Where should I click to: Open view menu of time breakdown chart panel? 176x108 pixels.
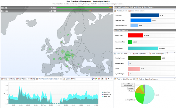coord(111,78)
